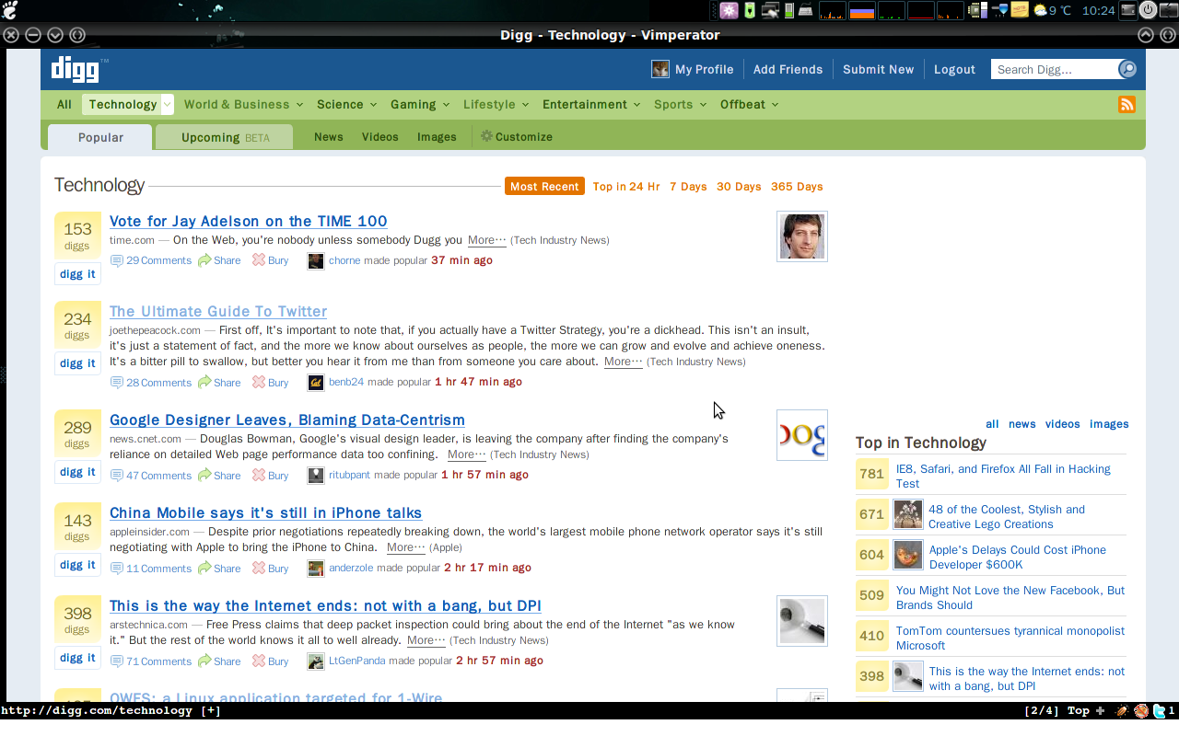Click the Digg search magnifier button

(x=1127, y=69)
